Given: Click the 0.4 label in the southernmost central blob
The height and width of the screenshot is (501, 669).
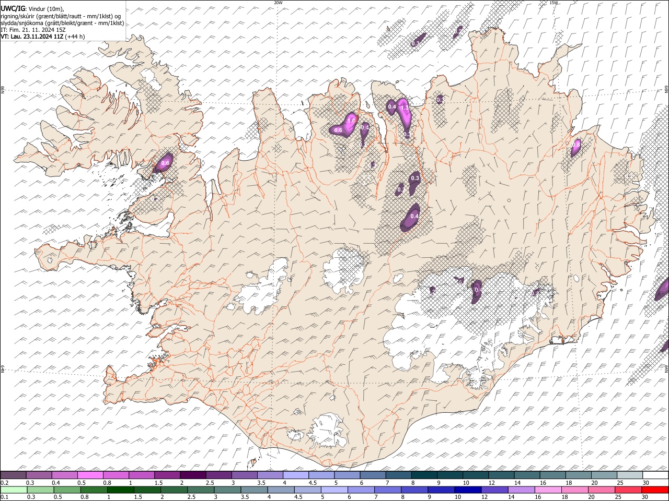Looking at the screenshot, I should point(414,216).
